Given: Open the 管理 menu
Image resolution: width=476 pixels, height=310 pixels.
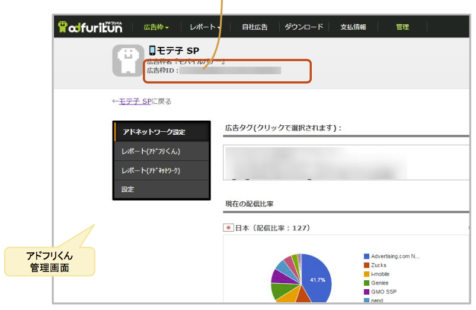Looking at the screenshot, I should pyautogui.click(x=402, y=27).
